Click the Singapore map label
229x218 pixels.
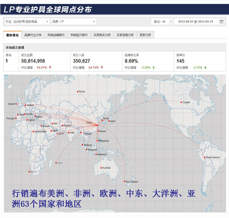tap(92, 150)
